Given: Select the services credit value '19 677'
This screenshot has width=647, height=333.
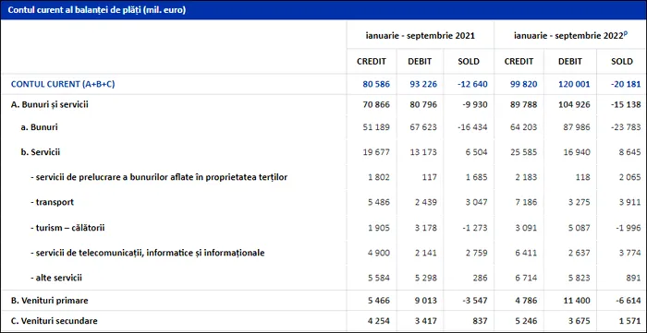Looking at the screenshot, I should coord(376,152).
